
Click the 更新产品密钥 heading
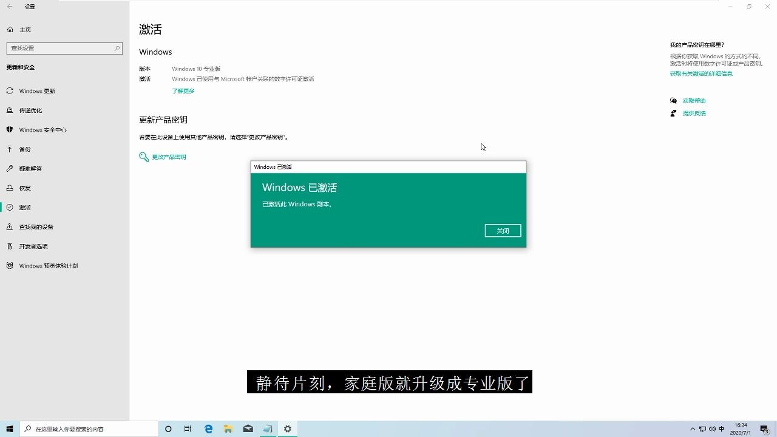point(163,120)
